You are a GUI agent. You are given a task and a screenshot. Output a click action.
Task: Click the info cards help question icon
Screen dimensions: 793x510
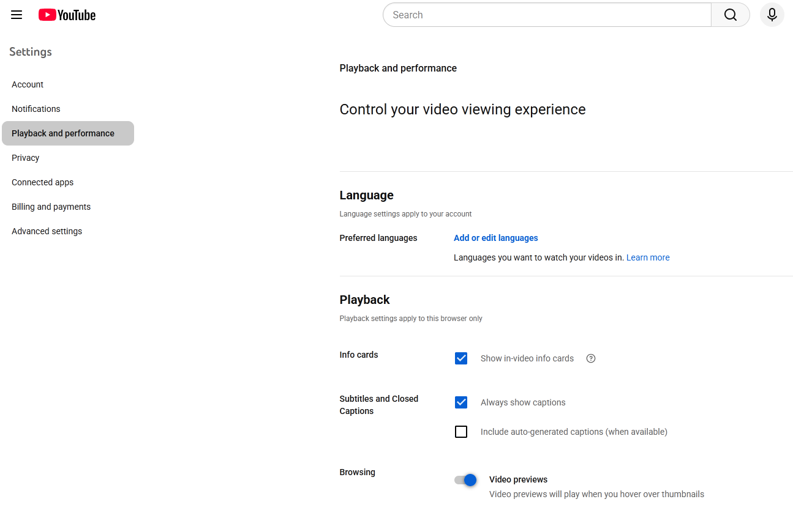tap(591, 358)
